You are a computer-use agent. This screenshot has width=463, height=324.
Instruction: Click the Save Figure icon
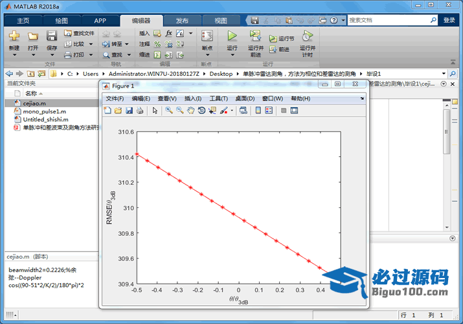point(129,111)
